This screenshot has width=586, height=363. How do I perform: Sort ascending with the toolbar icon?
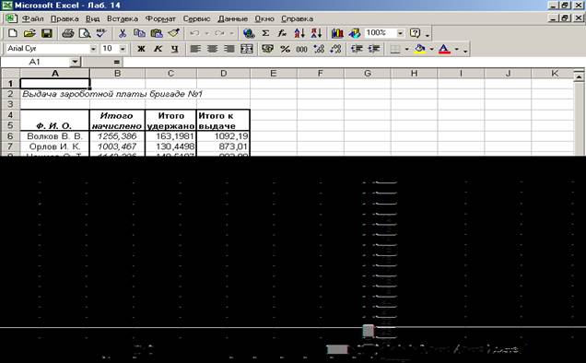point(299,33)
